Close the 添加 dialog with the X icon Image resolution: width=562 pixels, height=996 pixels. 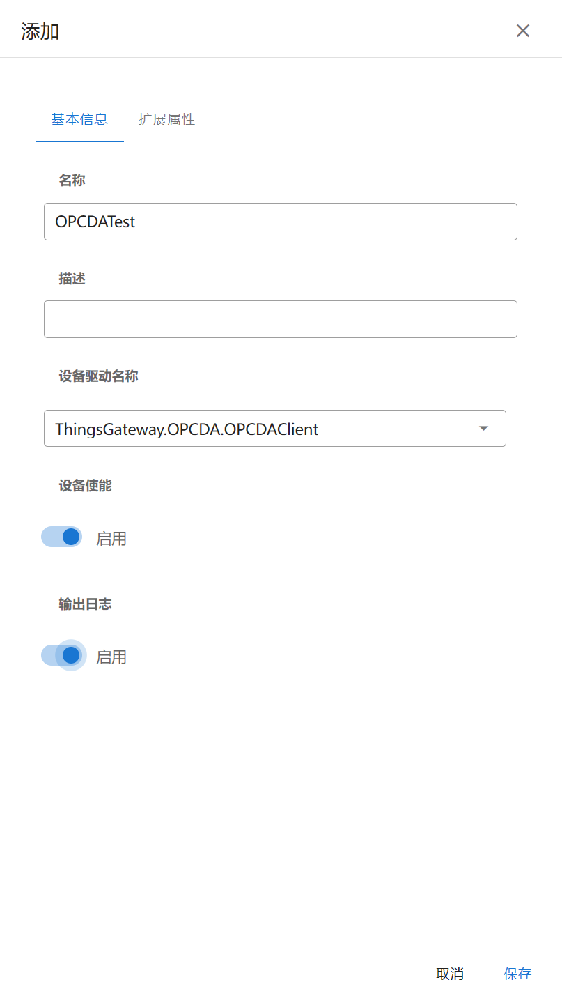[x=523, y=31]
